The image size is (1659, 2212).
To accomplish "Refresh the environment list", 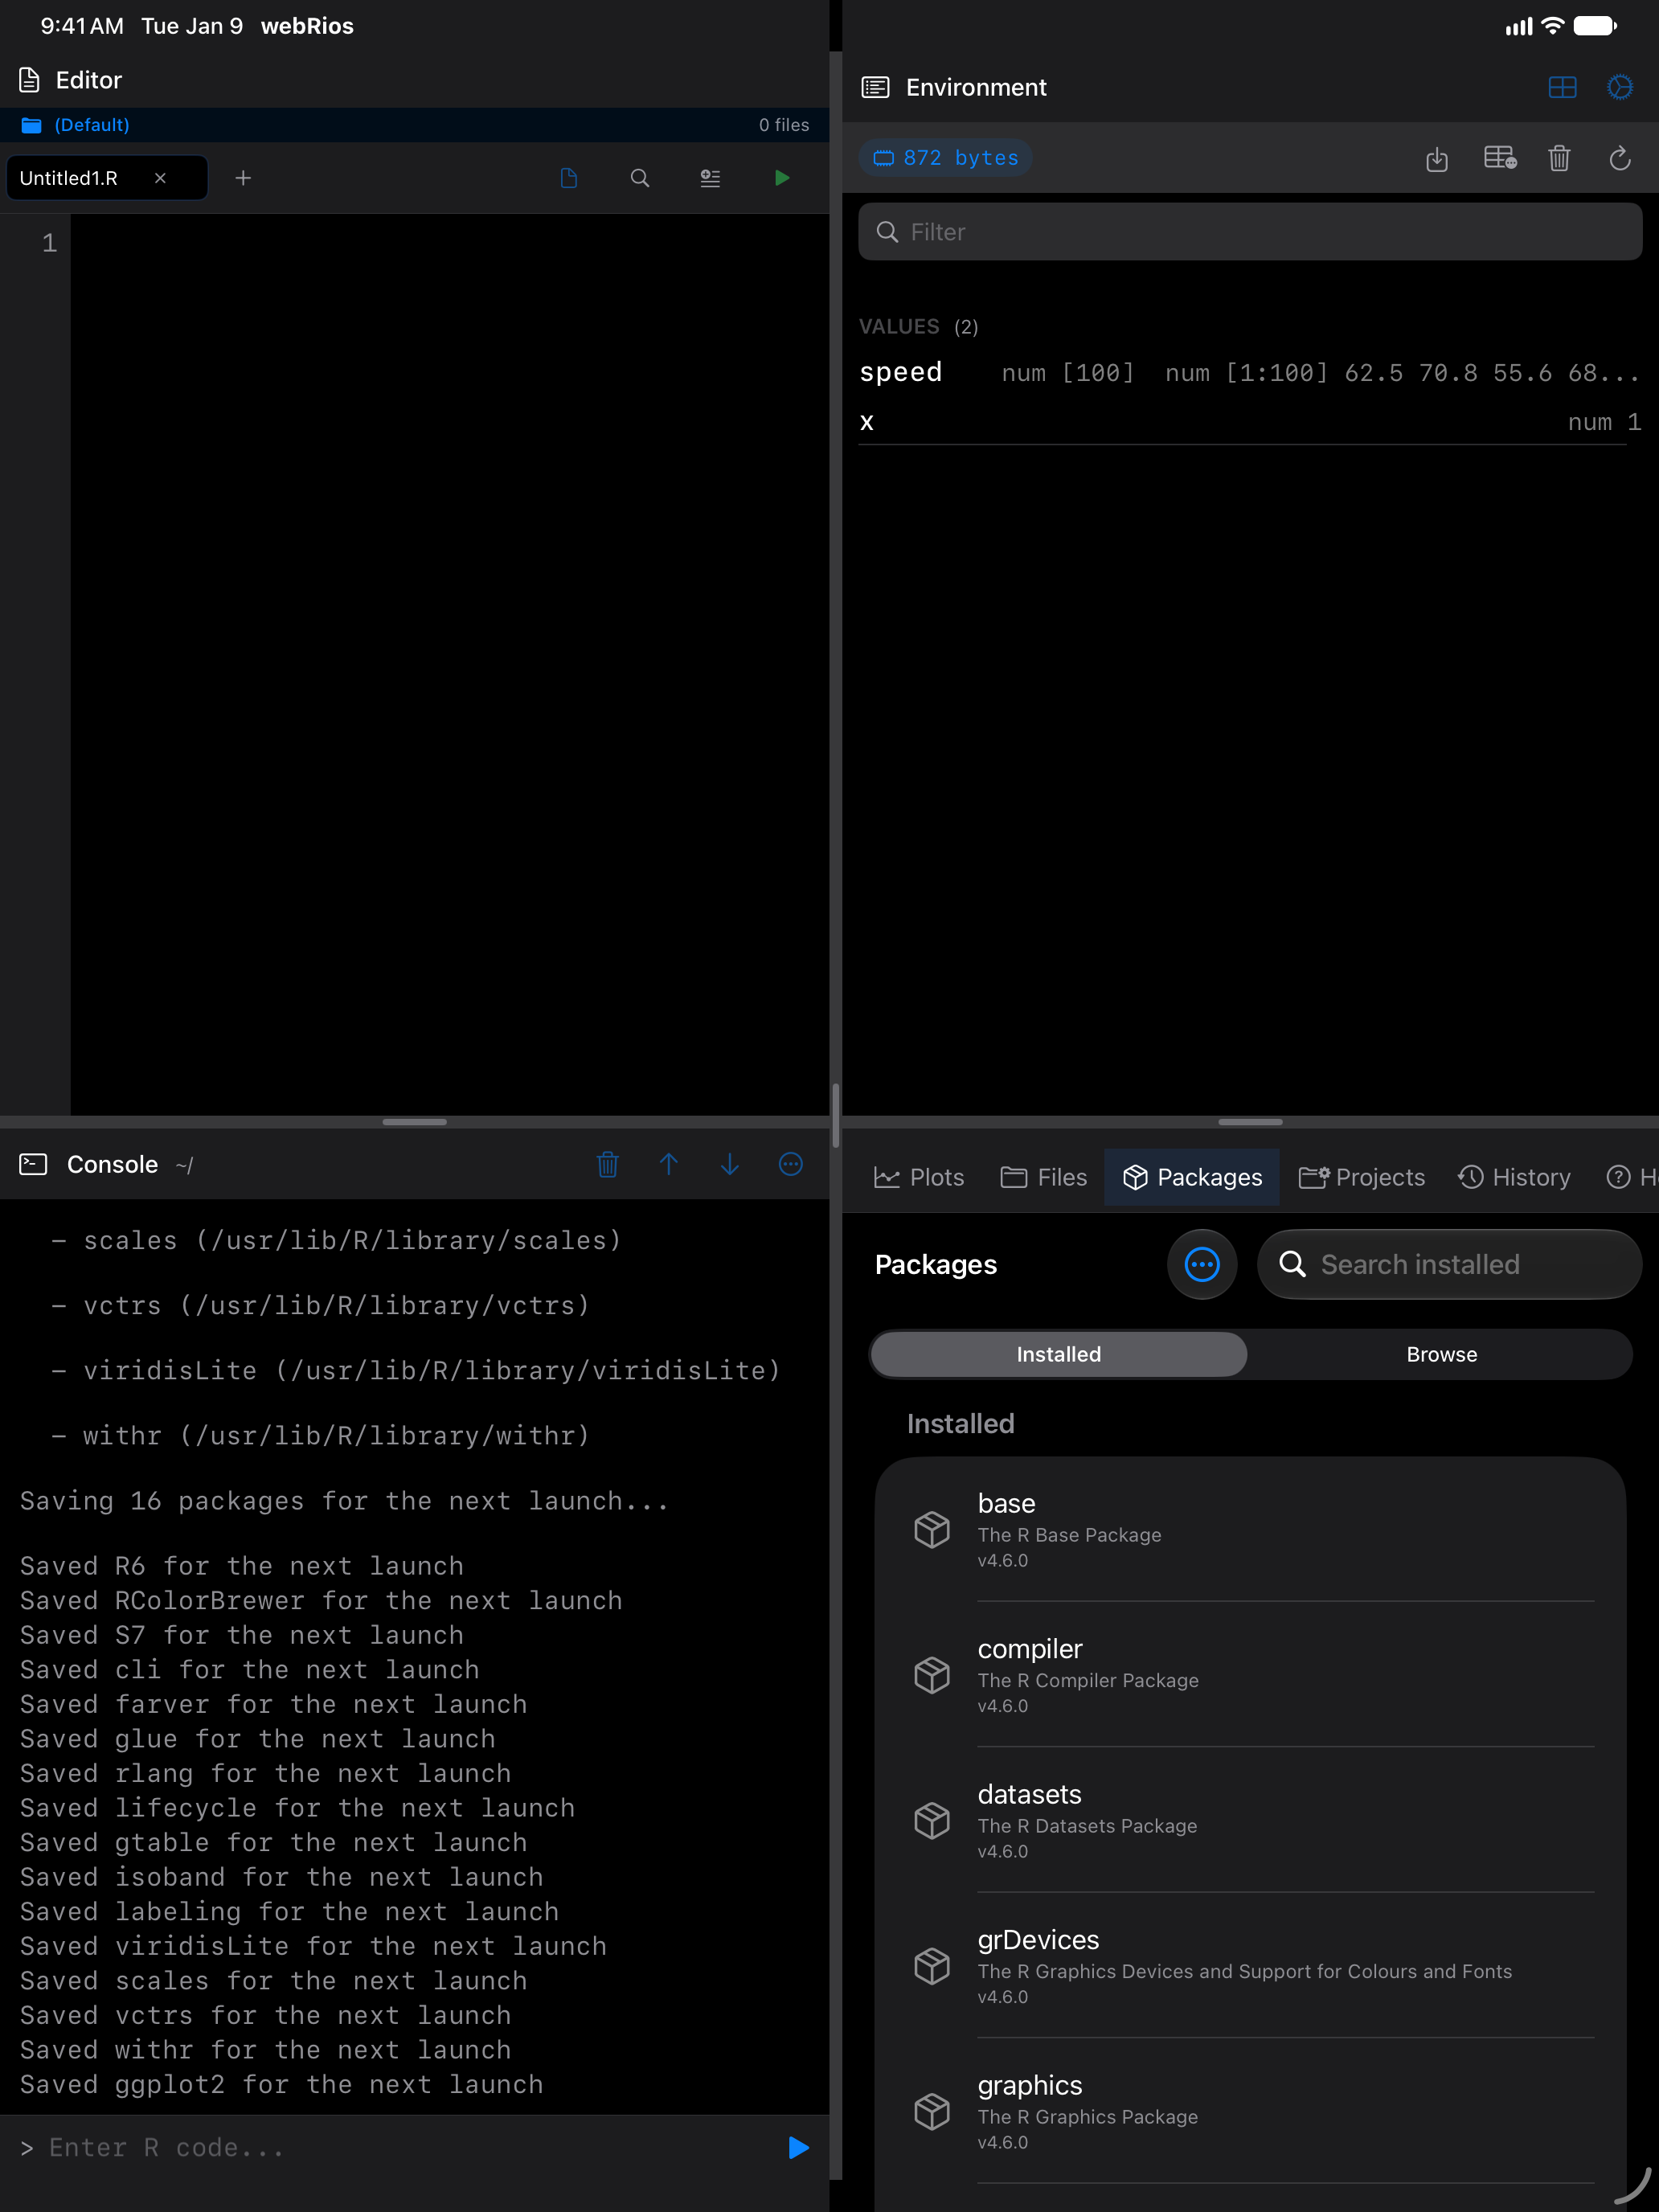I will click(x=1620, y=158).
